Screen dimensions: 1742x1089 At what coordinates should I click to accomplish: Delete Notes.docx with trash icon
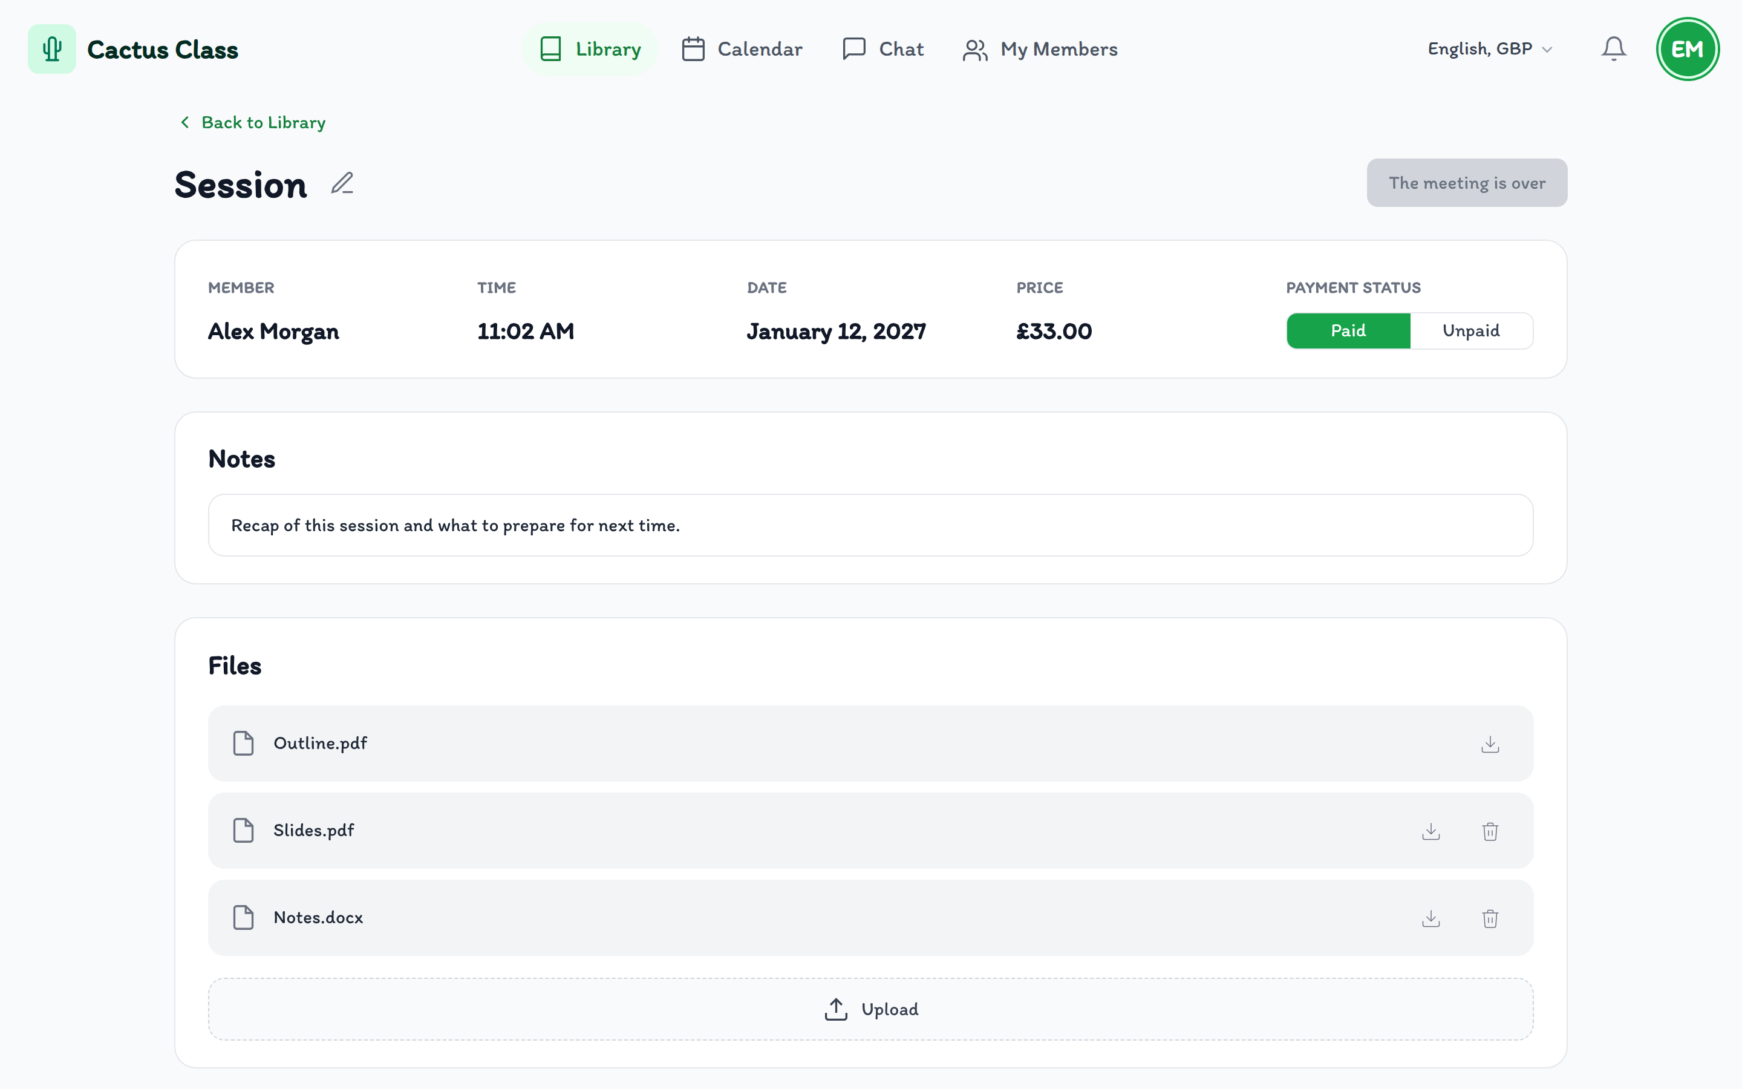(x=1490, y=918)
